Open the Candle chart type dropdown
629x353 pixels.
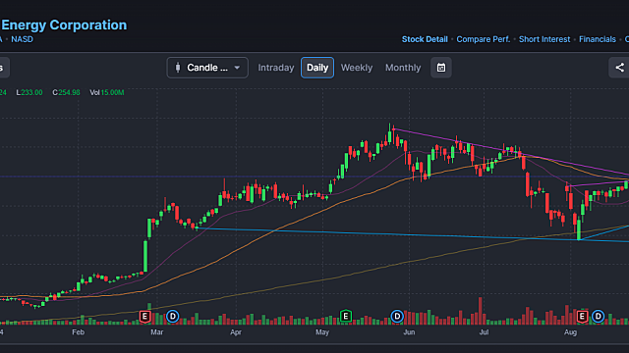pos(207,68)
